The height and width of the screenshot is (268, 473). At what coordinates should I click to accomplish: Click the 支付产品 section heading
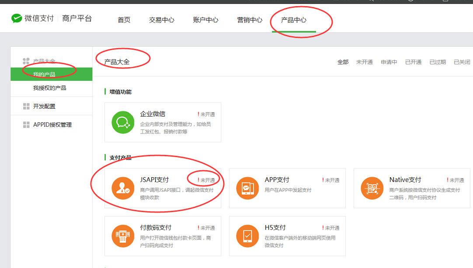pyautogui.click(x=120, y=158)
